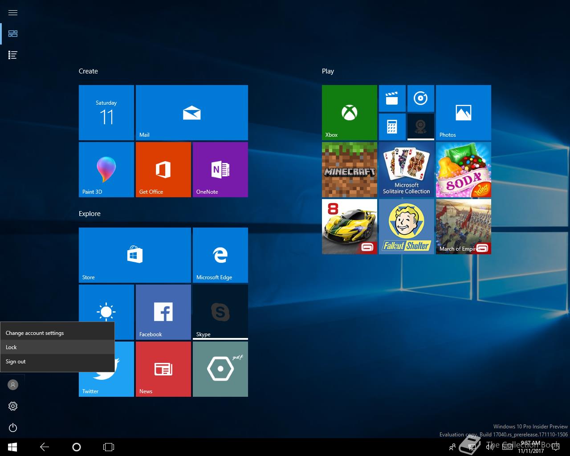Launch the March of Empires tile
The height and width of the screenshot is (456, 570).
point(464,227)
